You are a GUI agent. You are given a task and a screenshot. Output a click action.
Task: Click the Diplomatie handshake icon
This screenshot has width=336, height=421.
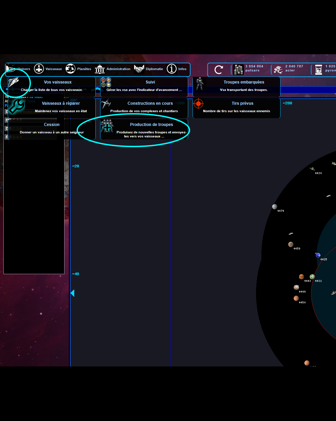139,69
